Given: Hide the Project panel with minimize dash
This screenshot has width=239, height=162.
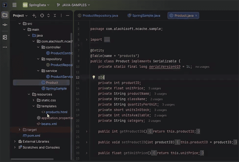Looking at the screenshot, I should click(x=67, y=15).
